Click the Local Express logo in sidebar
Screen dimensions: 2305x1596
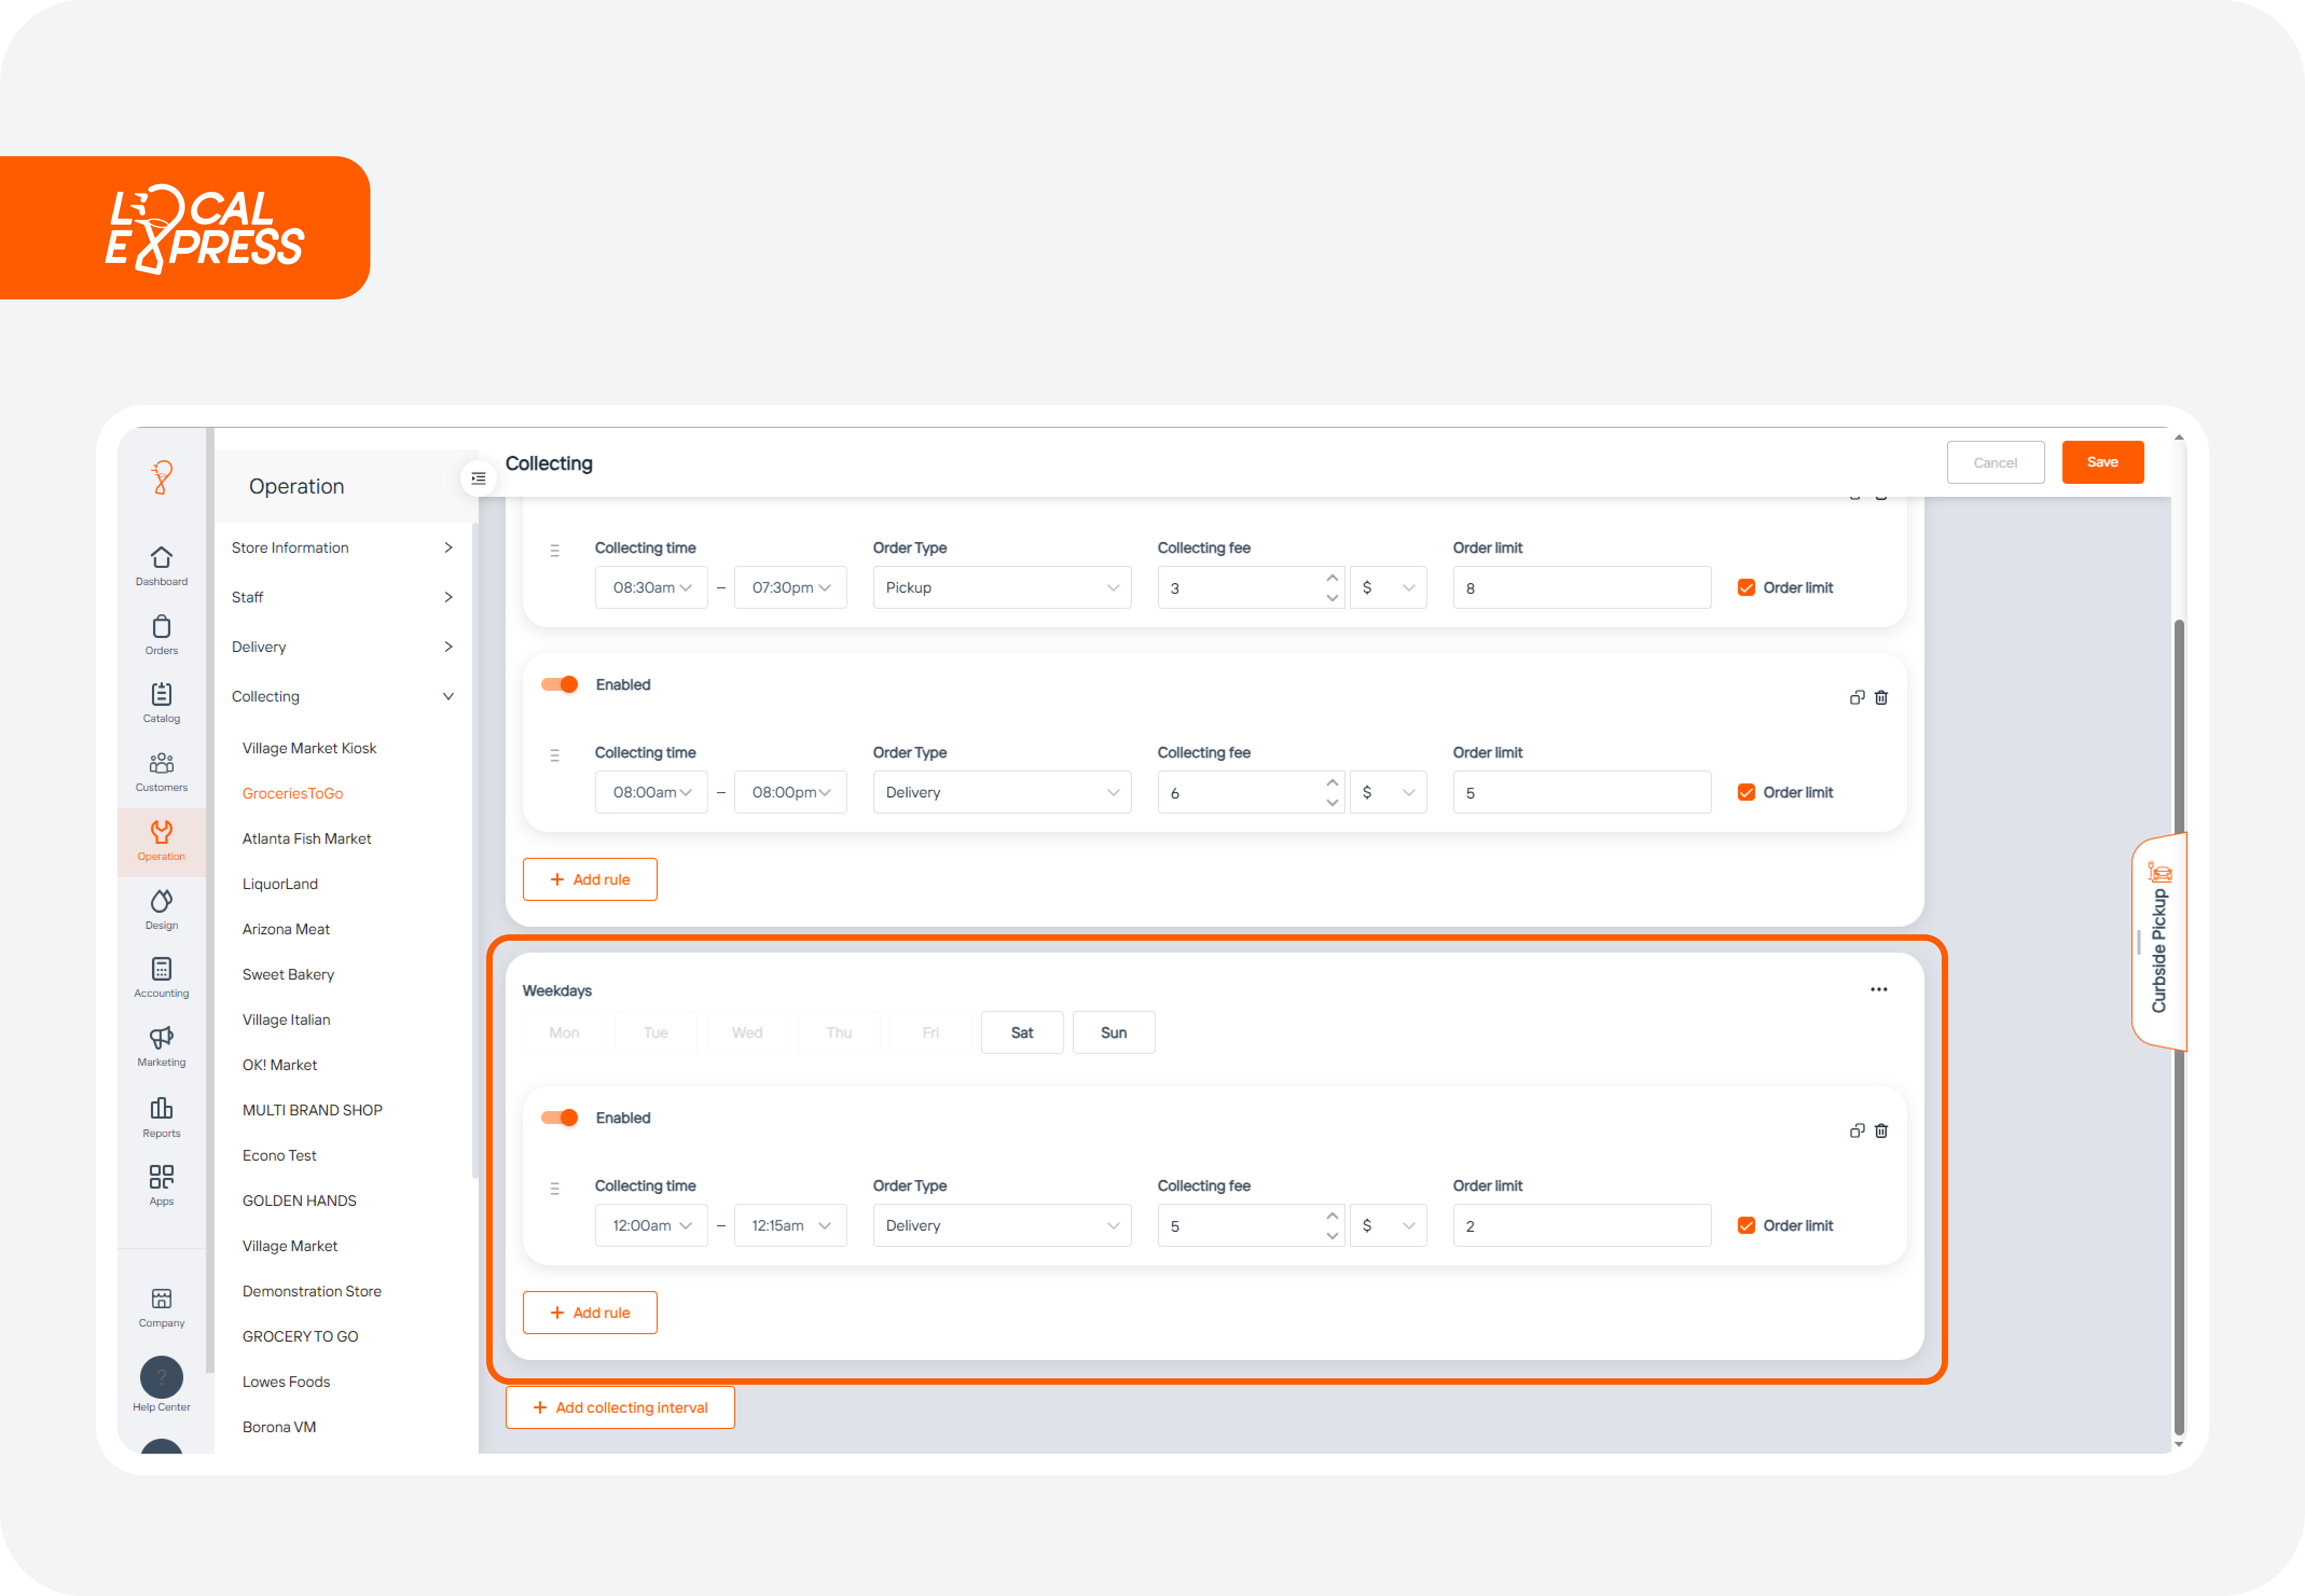point(161,477)
